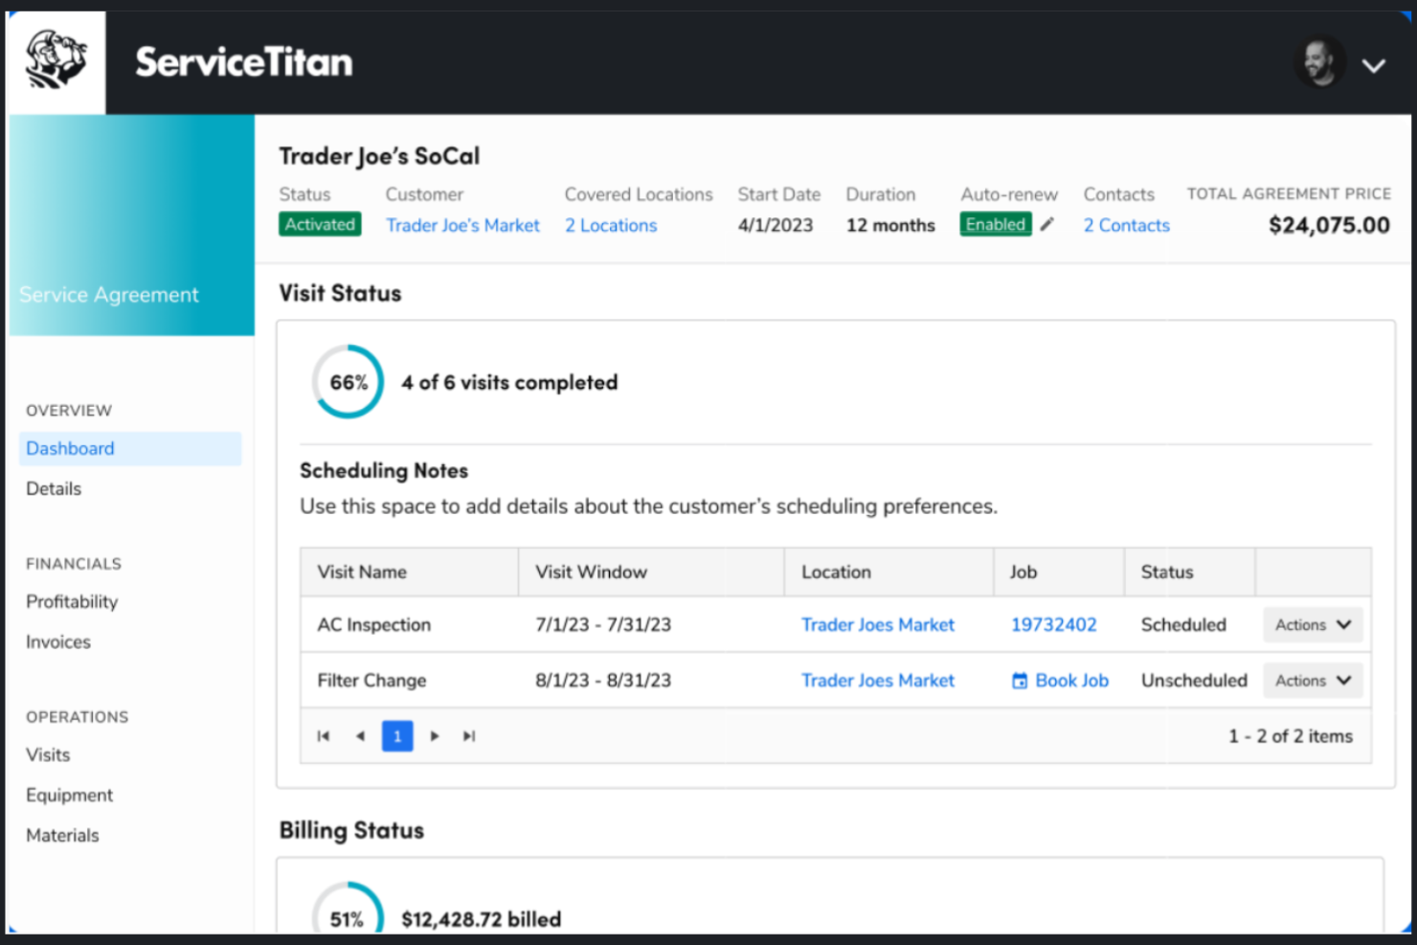Click the previous-page pagination arrow
Image resolution: width=1417 pixels, height=945 pixels.
(x=361, y=735)
